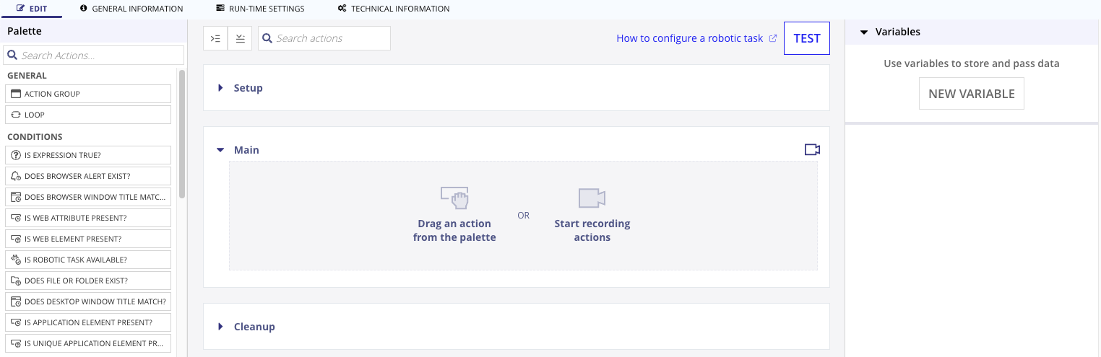Click the editor Search actions input field

[324, 39]
